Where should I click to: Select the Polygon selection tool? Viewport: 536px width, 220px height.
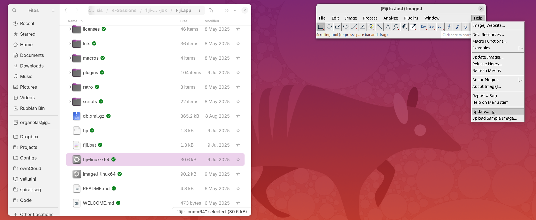pos(338,27)
